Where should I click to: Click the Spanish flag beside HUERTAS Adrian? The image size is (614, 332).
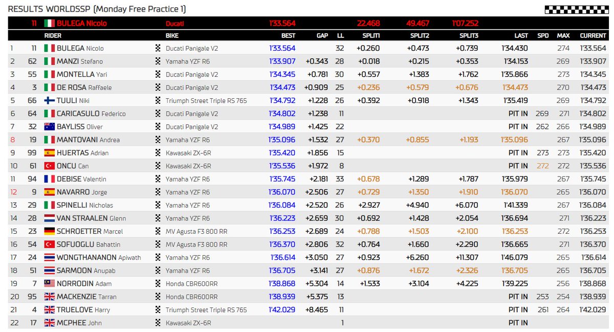click(49, 152)
